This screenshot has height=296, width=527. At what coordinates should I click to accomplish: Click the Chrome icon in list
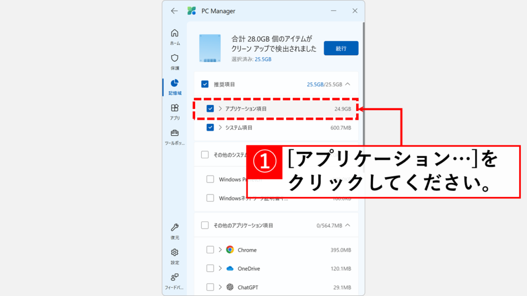click(230, 250)
